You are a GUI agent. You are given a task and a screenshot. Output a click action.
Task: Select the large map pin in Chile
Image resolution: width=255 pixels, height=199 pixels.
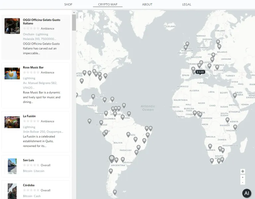[112, 159]
